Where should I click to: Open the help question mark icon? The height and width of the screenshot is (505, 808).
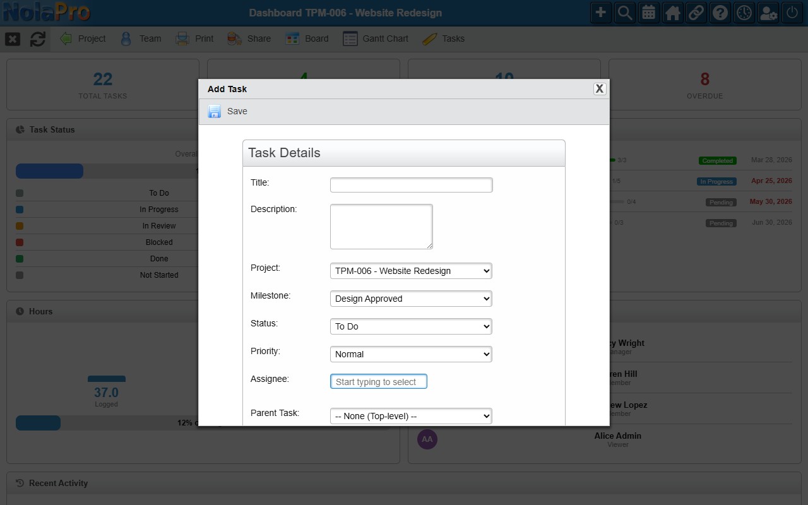(x=720, y=13)
